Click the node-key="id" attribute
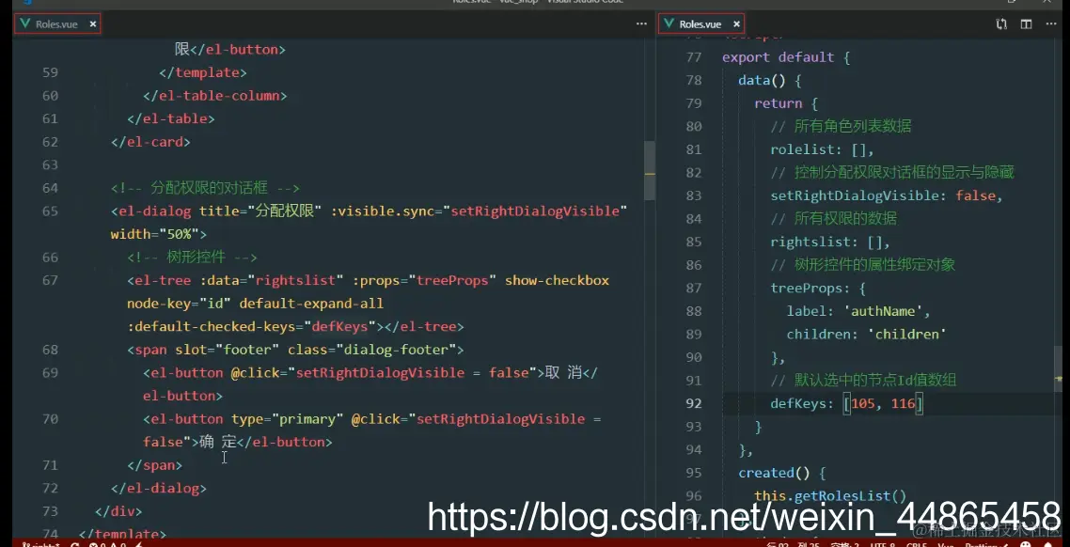Viewport: 1070px width, 547px height. pyautogui.click(x=179, y=304)
